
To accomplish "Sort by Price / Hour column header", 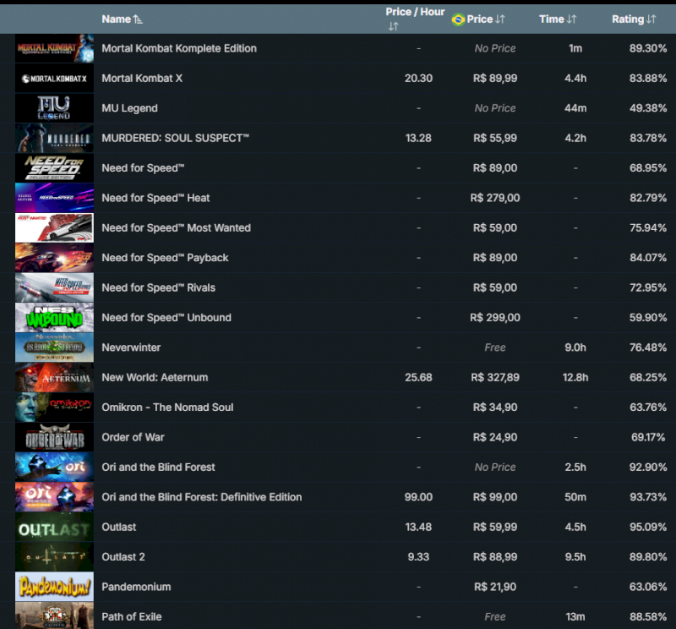I will pos(415,19).
